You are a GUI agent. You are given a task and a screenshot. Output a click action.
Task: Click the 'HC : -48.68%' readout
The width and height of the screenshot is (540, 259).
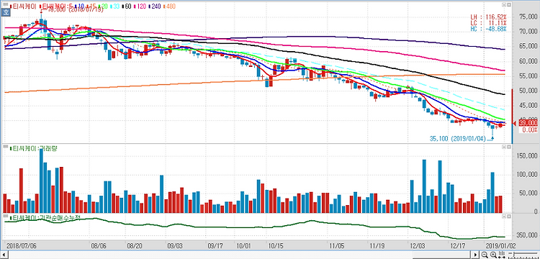(x=489, y=29)
